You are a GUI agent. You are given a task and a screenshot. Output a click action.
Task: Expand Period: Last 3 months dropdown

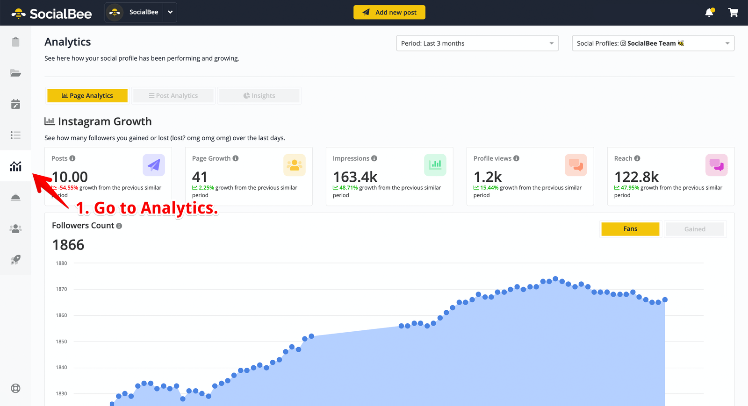tap(477, 43)
